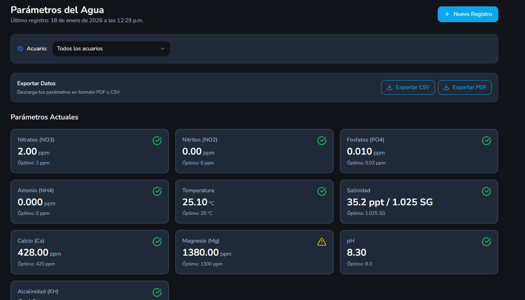
Task: Click the Magnesio (Mg) card title
Action: click(201, 241)
